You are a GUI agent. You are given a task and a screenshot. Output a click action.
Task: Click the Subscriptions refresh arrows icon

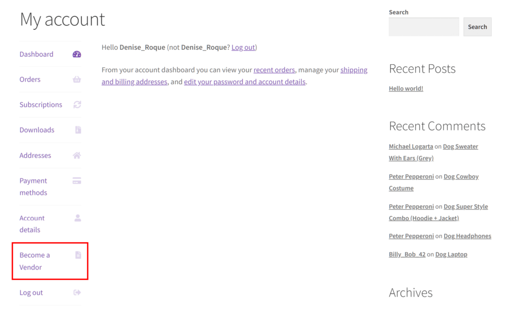pos(77,105)
